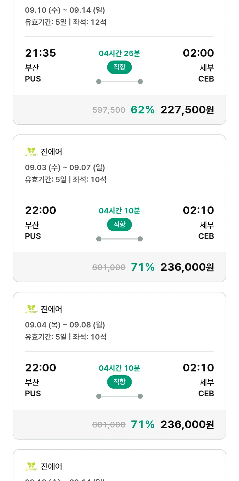Screen dimensions: 239x481
Task: Tap 진에어 airline name on 09.04 card
Action: pyautogui.click(x=52, y=309)
